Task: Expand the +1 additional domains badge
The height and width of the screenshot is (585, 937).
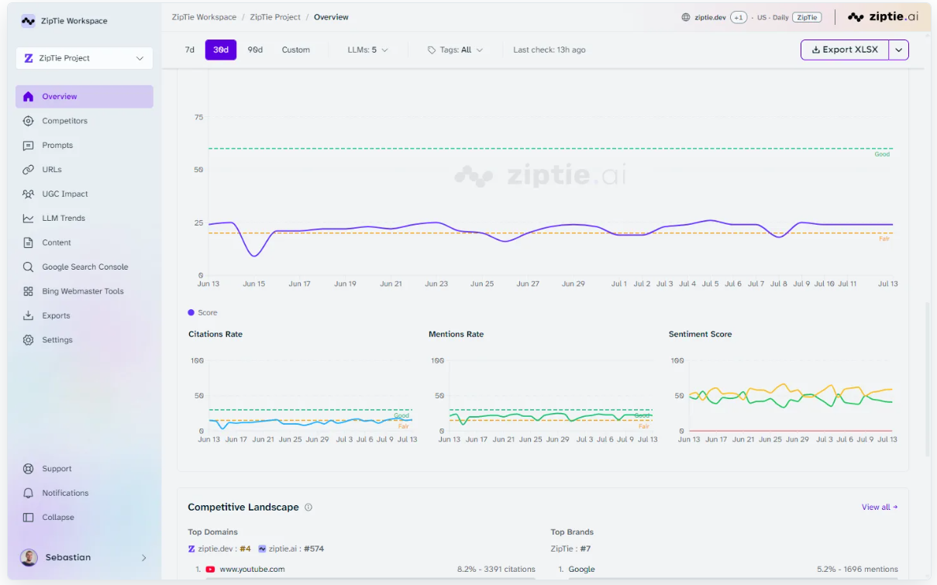Action: pos(739,17)
